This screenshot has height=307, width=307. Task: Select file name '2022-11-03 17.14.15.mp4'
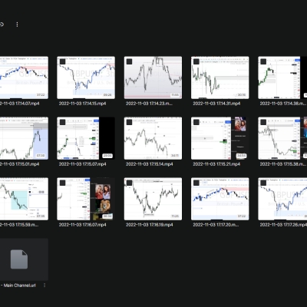pyautogui.click(x=82, y=104)
